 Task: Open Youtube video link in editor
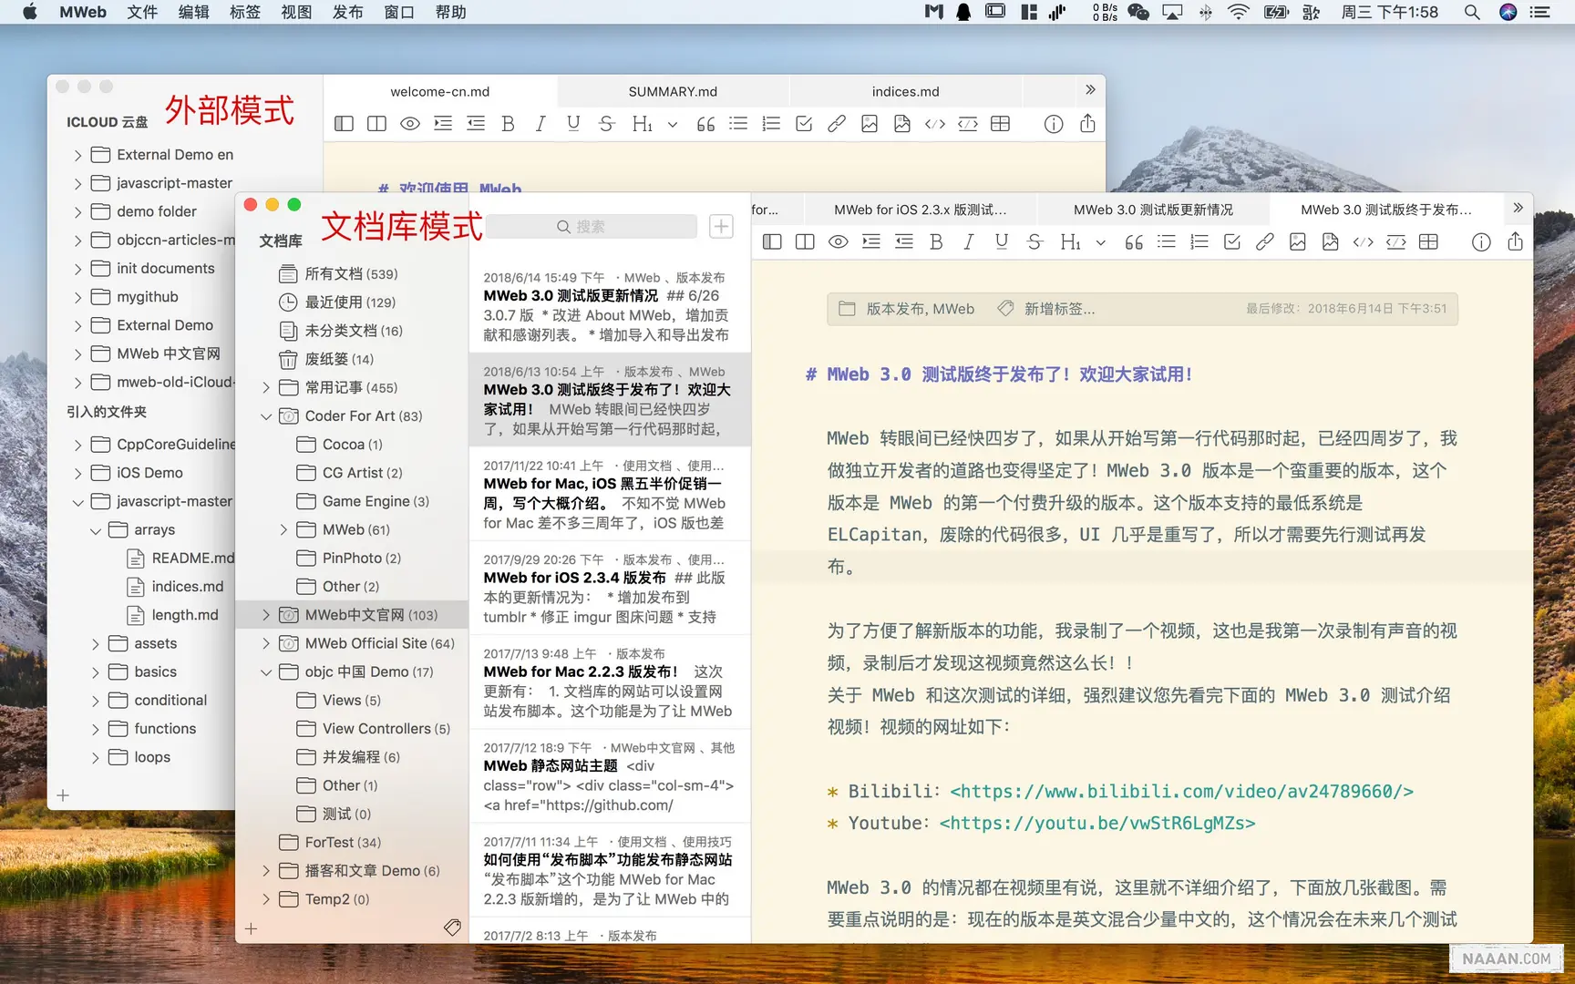pyautogui.click(x=1097, y=823)
